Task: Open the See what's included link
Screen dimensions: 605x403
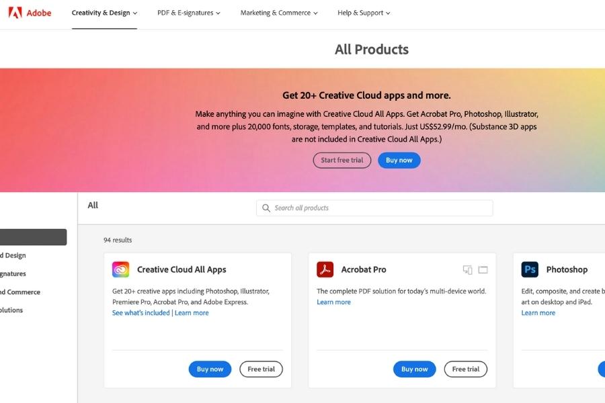Action: (x=140, y=312)
